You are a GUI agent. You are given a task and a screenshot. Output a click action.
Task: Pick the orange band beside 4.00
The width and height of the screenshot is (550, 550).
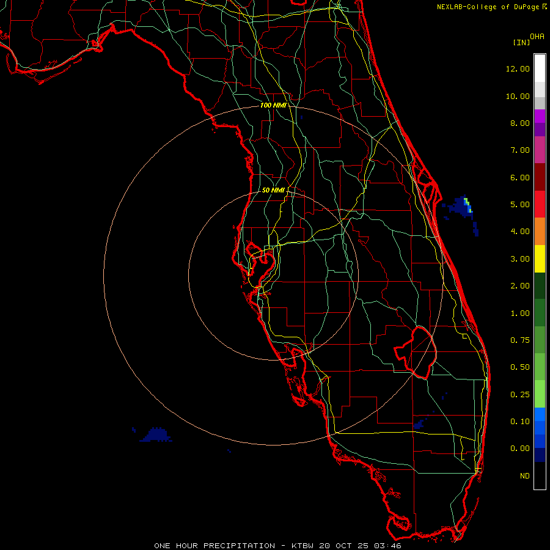(540, 232)
